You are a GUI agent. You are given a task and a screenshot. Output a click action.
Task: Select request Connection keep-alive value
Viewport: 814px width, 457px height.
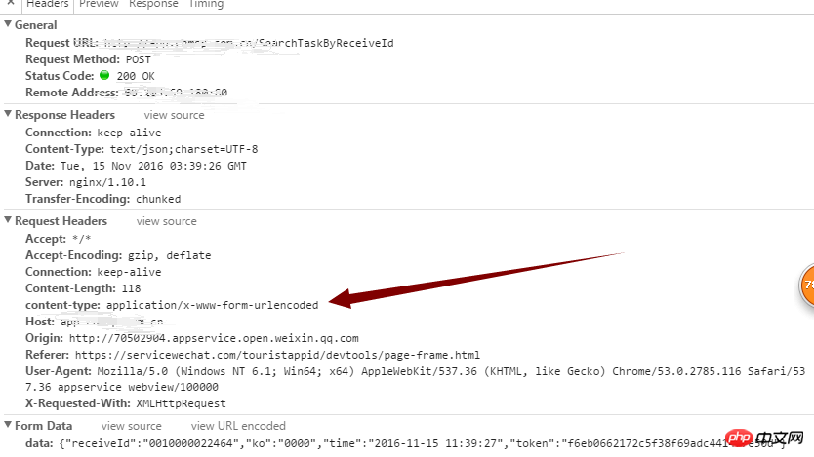pos(129,272)
